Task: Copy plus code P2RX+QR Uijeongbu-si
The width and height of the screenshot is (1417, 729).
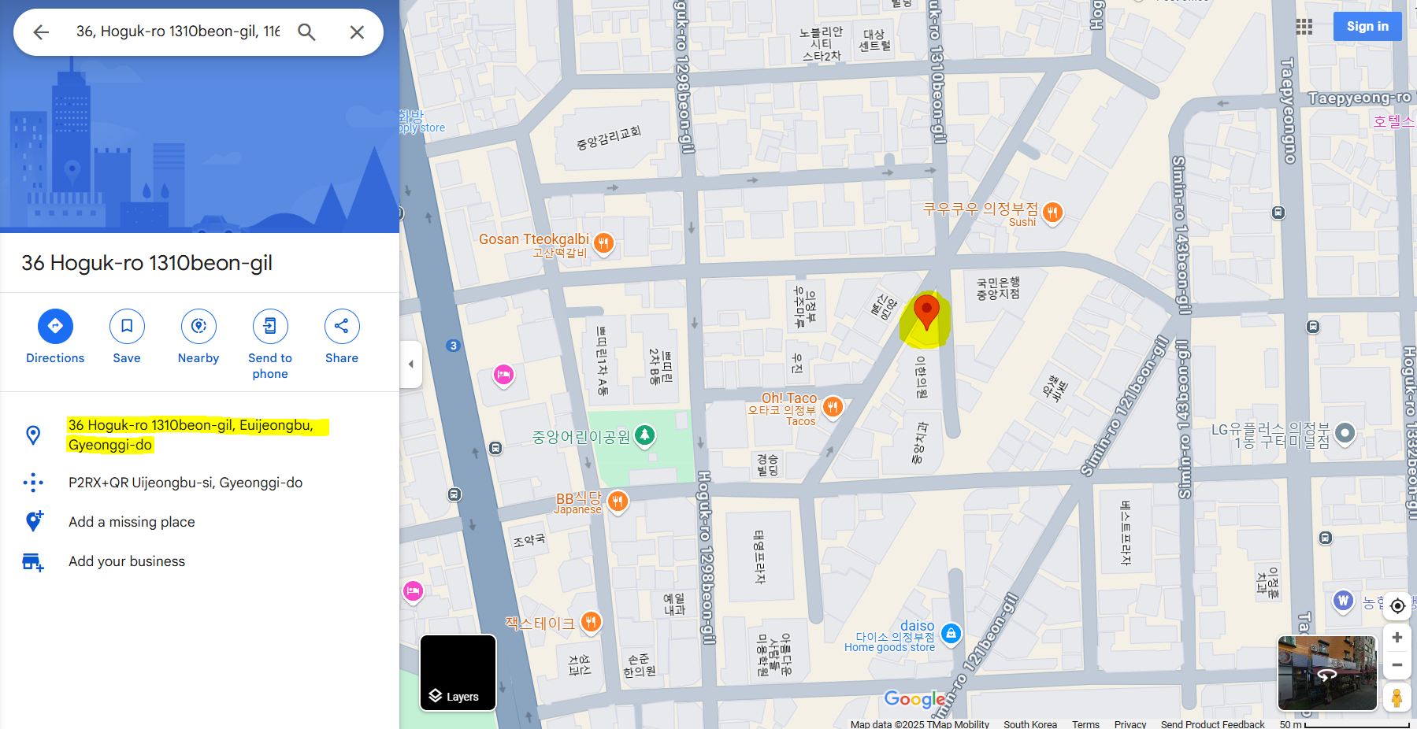Action: click(185, 483)
